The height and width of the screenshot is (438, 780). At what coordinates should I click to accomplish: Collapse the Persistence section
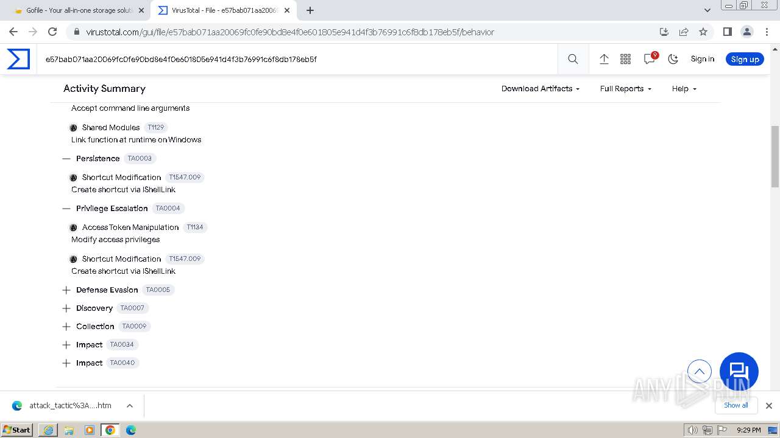pos(66,158)
